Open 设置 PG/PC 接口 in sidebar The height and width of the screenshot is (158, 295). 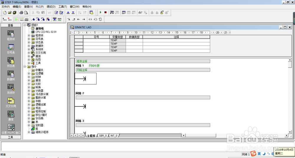point(11,129)
